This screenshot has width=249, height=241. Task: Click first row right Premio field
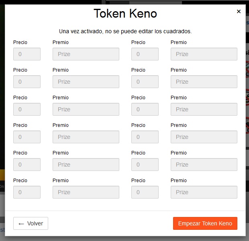click(x=204, y=54)
